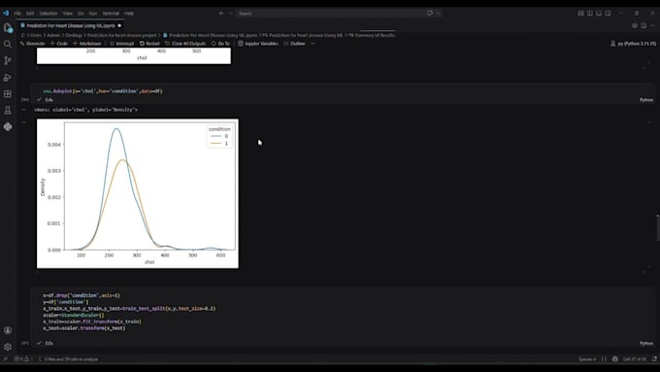The width and height of the screenshot is (660, 372).
Task: Click the Cell 37 of 38 status item
Action: click(635, 359)
